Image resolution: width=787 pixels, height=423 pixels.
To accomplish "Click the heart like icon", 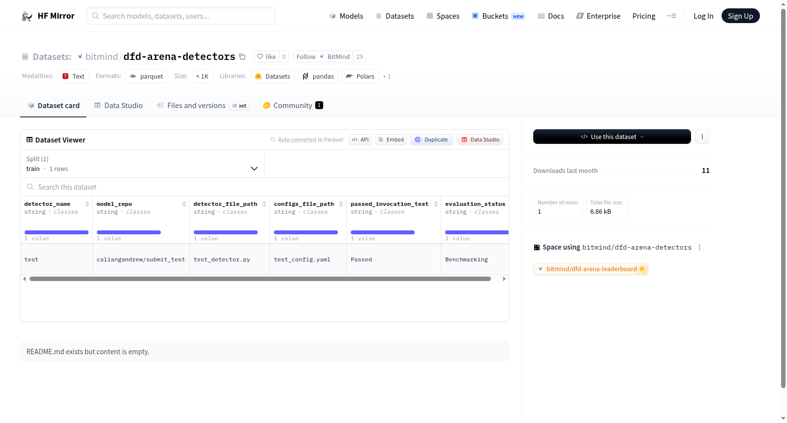I will click(x=260, y=56).
